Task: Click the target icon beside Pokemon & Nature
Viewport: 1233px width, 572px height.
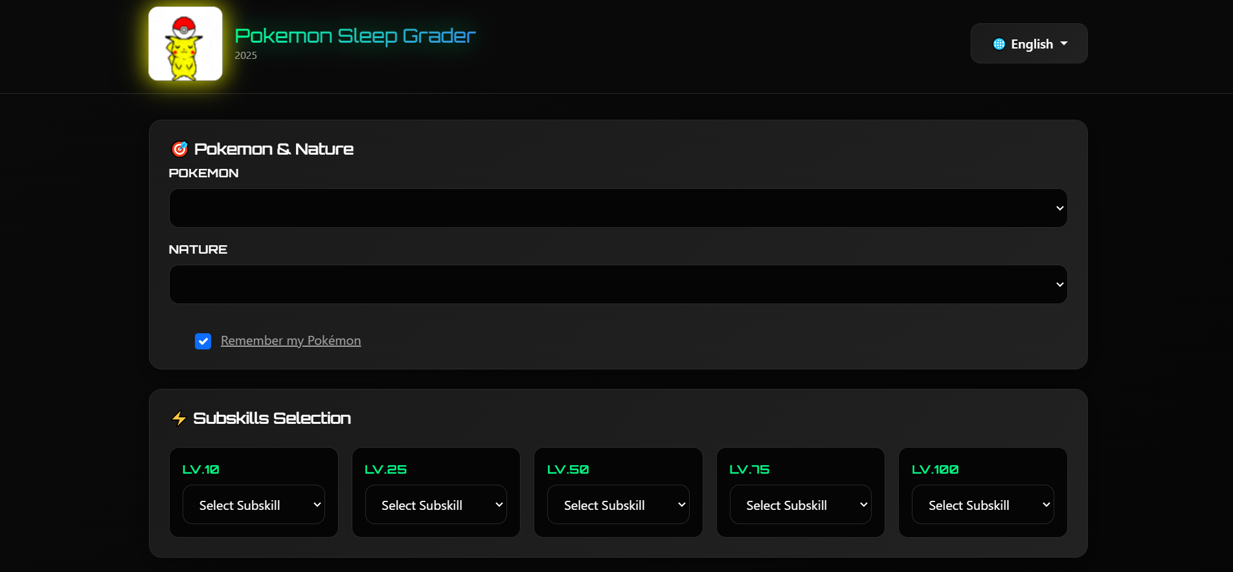Action: [x=179, y=149]
